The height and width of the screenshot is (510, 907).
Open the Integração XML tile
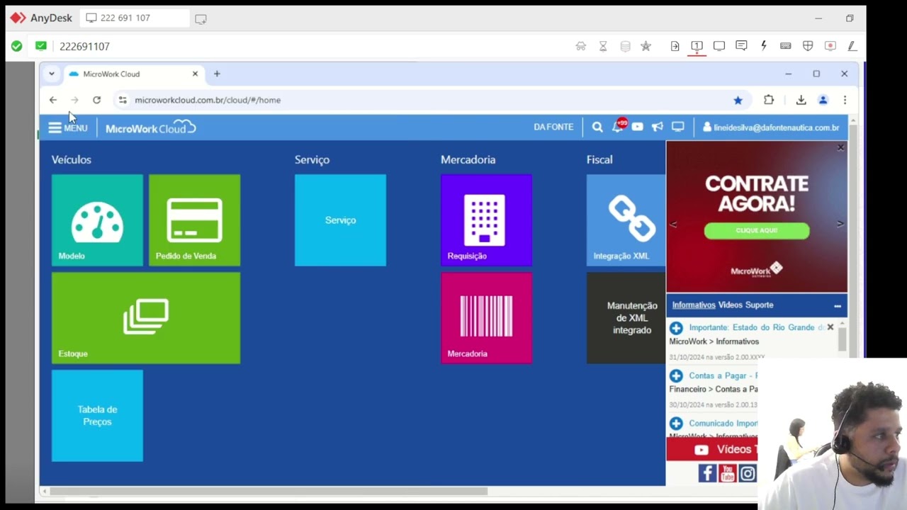626,220
